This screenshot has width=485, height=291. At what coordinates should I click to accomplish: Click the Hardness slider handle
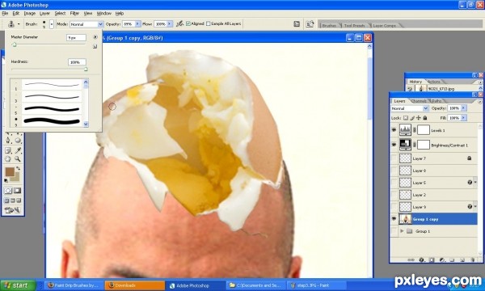point(86,70)
